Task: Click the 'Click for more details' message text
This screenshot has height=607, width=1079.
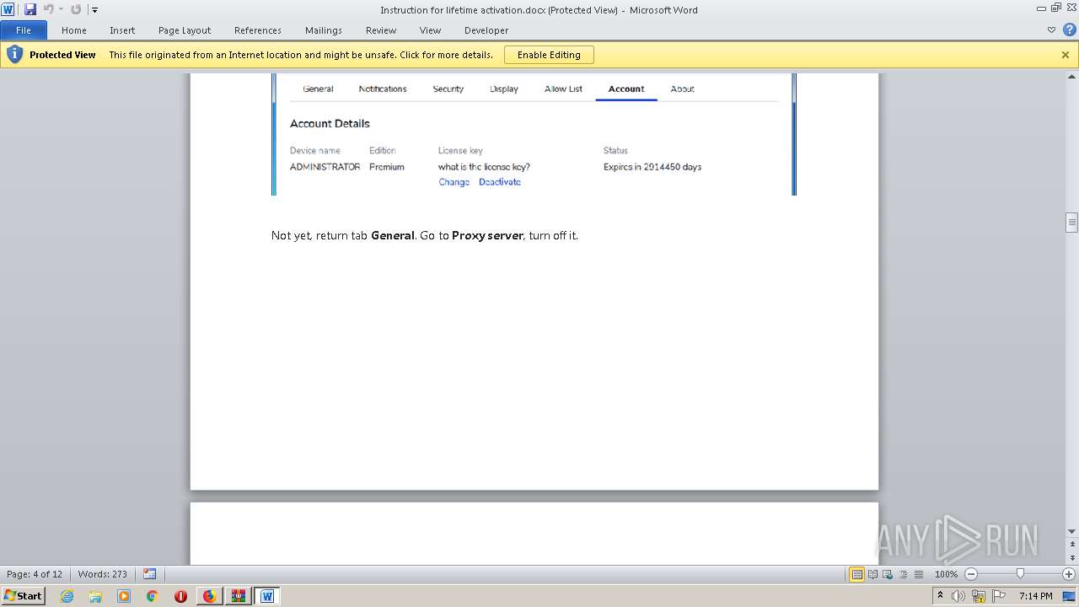Action: 445,55
